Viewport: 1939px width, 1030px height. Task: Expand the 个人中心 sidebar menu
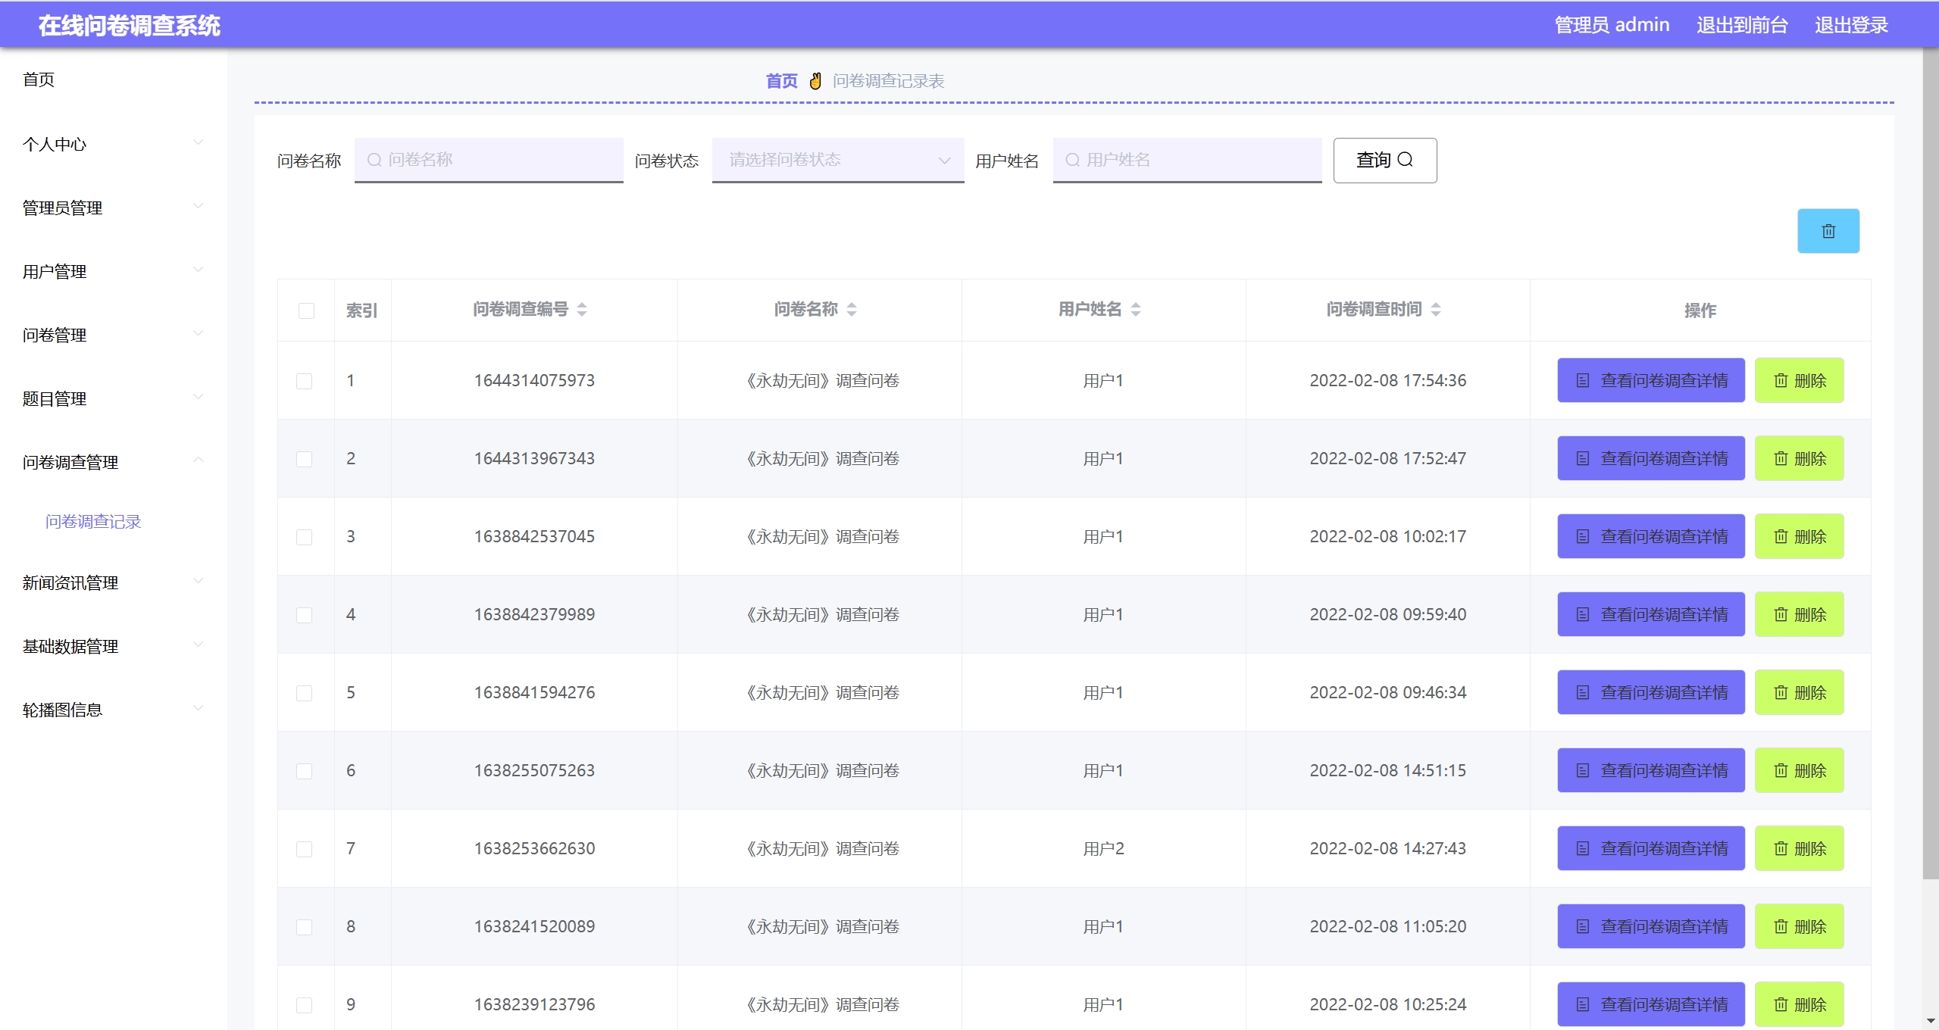114,144
